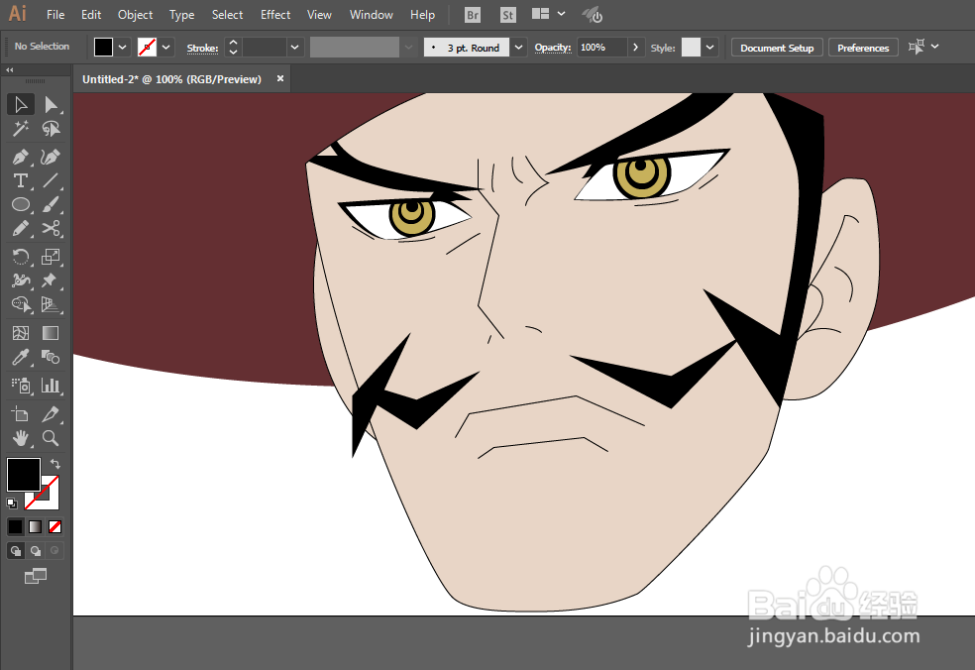Click the align to selection icon
Screen dimensions: 975x670
click(x=917, y=48)
